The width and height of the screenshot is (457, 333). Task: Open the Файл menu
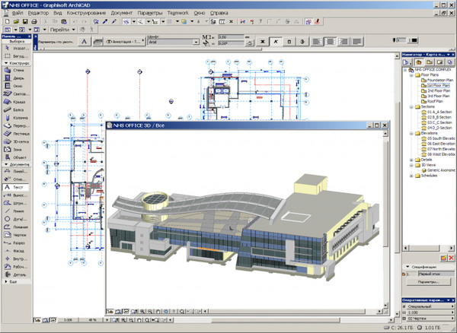[x=18, y=13]
